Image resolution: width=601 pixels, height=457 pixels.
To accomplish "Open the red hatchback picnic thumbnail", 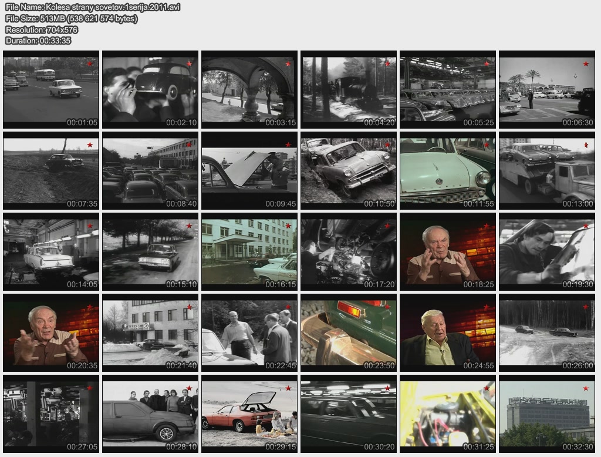I will (x=249, y=414).
